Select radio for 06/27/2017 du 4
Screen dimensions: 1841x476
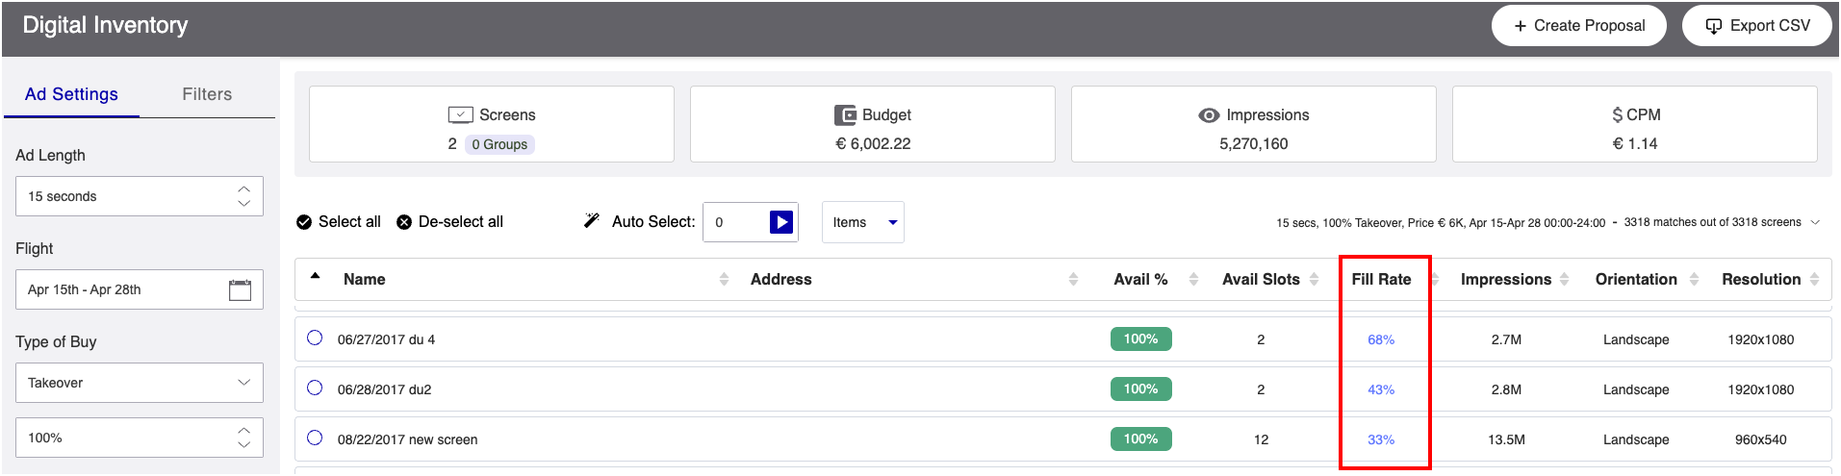coord(315,338)
